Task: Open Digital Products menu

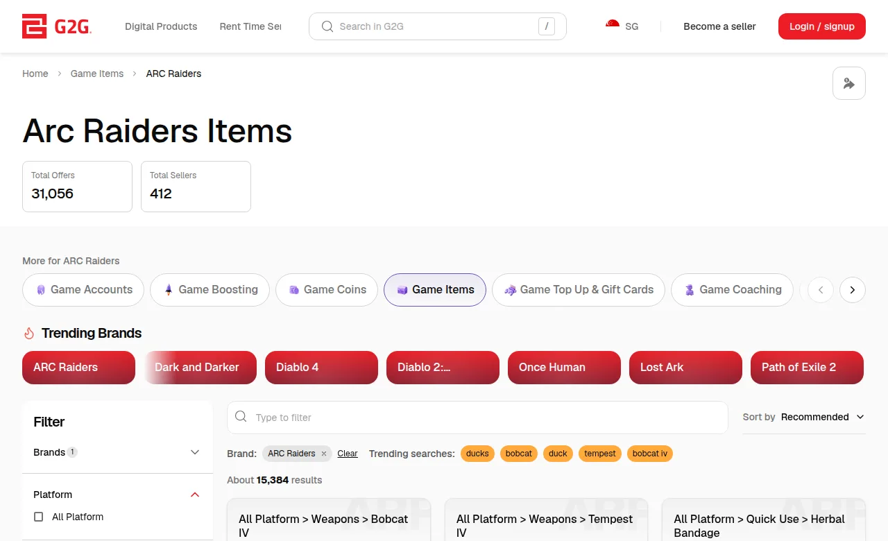Action: [161, 26]
